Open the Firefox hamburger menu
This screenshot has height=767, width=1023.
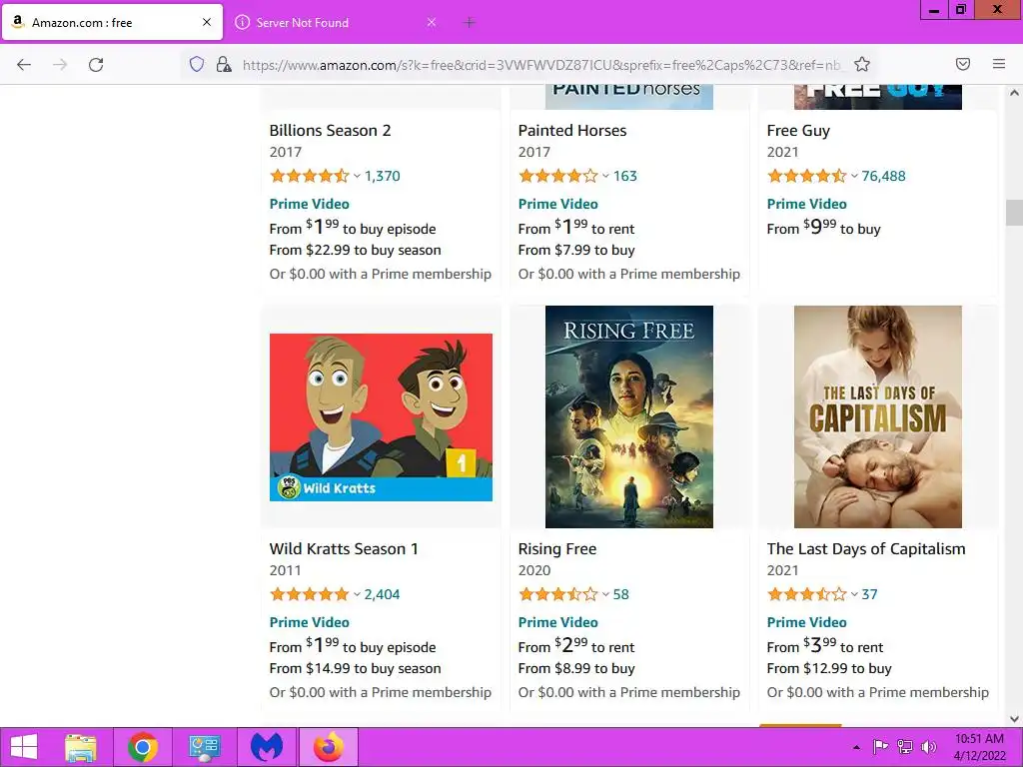[999, 64]
